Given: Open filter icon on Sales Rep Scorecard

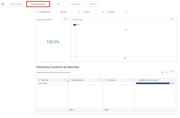Looking at the screenshot, I should click(x=170, y=72).
